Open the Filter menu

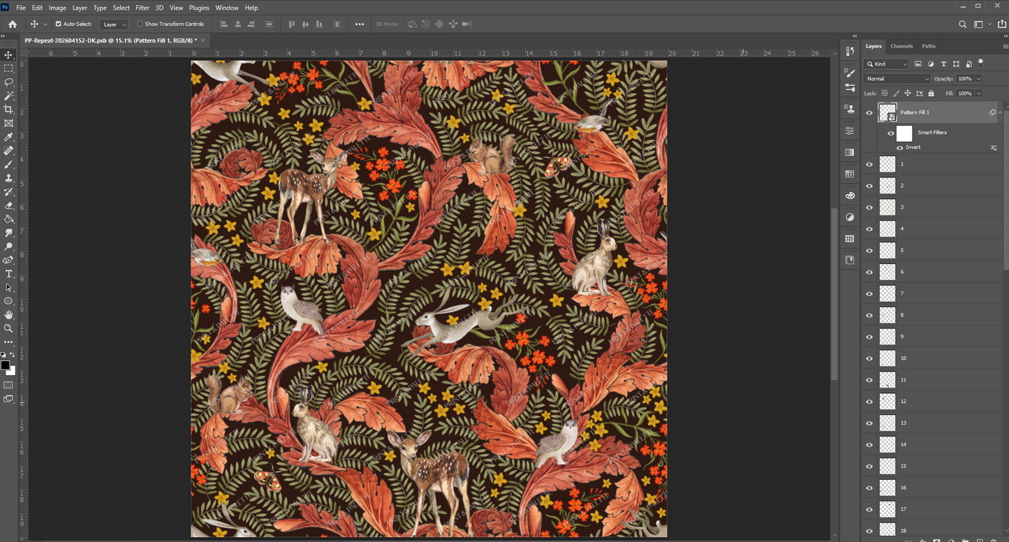142,8
